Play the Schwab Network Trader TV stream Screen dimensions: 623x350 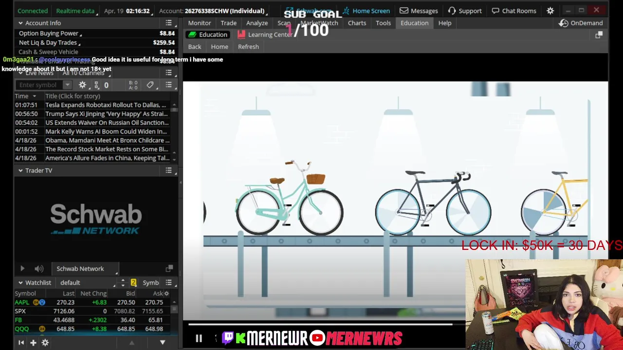click(x=22, y=268)
